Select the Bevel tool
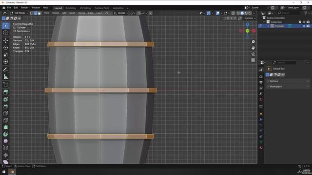Viewport: 312px width, 175px height. [5, 106]
